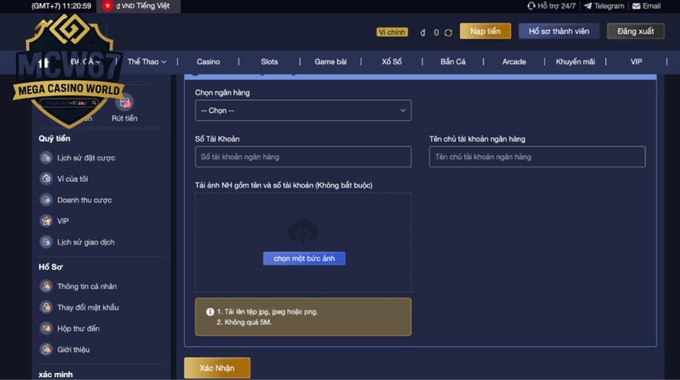Click the VIP star icon in sidebar
This screenshot has height=380, width=680.
click(46, 221)
